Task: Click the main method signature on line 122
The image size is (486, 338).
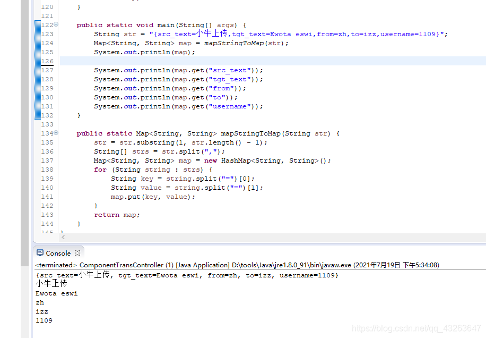Action: click(161, 25)
